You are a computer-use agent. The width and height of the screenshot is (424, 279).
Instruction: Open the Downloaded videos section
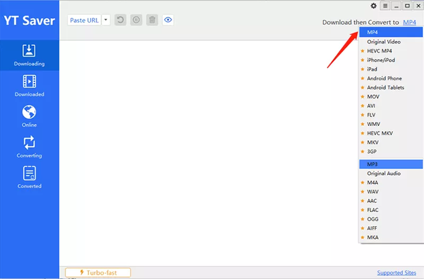[x=29, y=86]
